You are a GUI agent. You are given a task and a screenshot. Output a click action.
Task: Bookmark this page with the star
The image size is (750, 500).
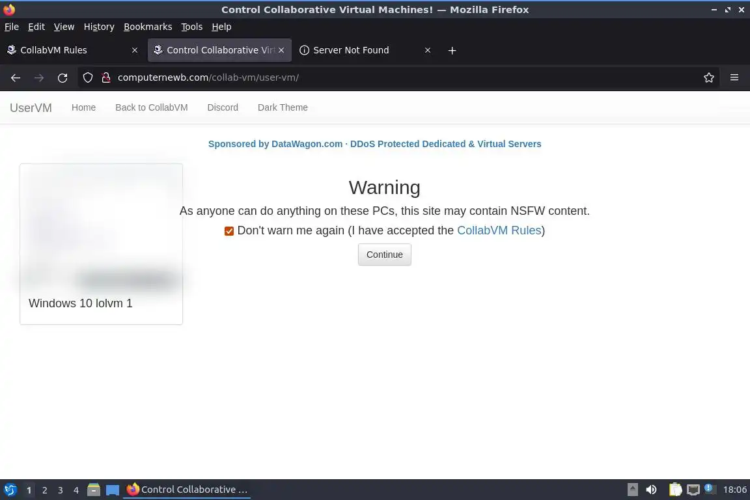709,77
